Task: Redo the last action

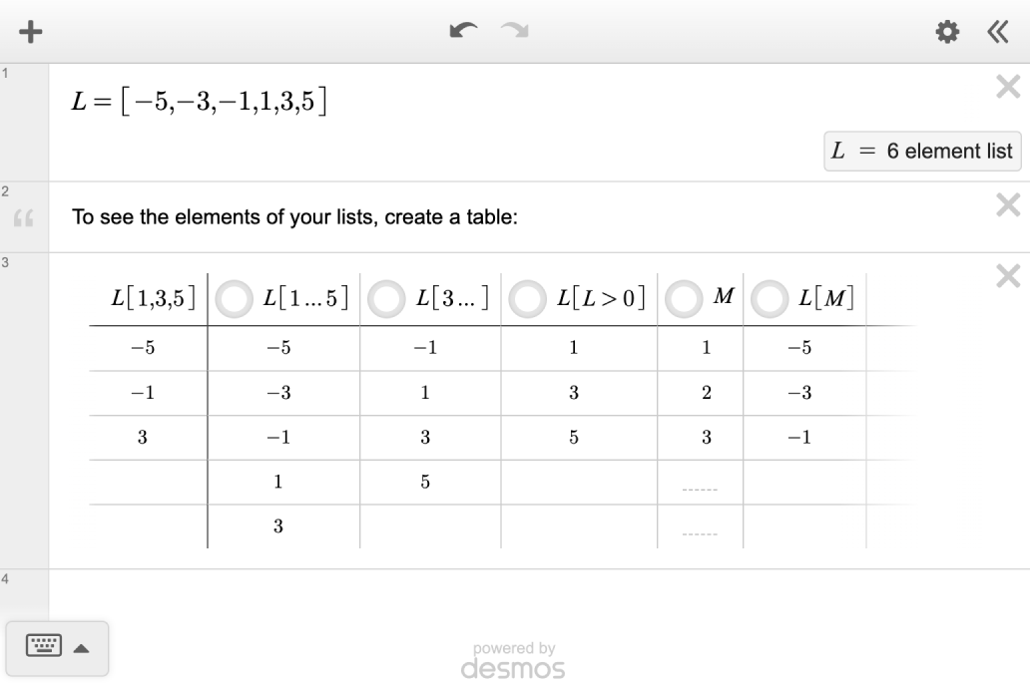Action: (x=512, y=29)
